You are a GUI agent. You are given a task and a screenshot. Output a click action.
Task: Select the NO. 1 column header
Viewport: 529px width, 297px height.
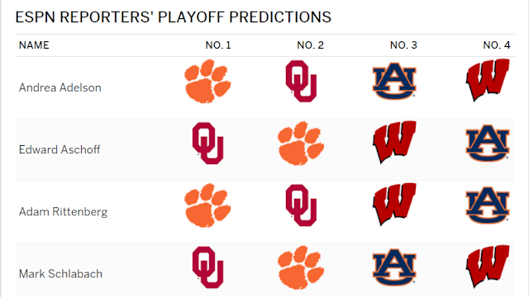click(218, 45)
